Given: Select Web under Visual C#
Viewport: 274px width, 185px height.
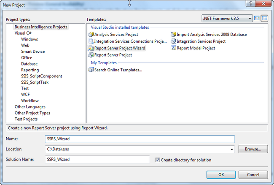Looking at the screenshot, I should (x=25, y=45).
